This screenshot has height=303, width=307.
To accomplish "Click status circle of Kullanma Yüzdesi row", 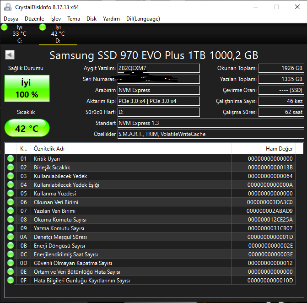I will coord(11,193).
